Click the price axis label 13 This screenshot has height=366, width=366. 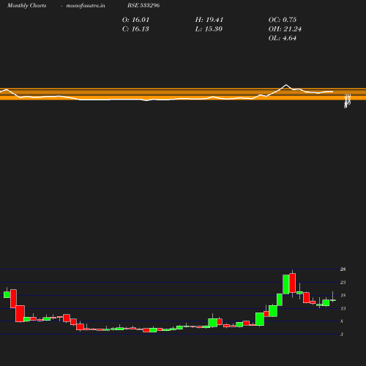(x=343, y=308)
